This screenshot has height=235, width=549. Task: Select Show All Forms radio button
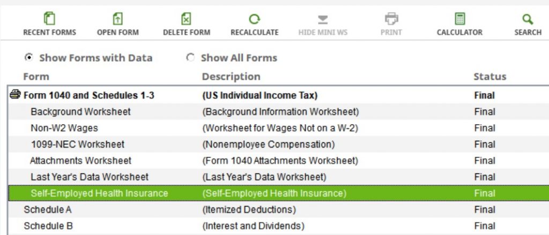(x=190, y=57)
